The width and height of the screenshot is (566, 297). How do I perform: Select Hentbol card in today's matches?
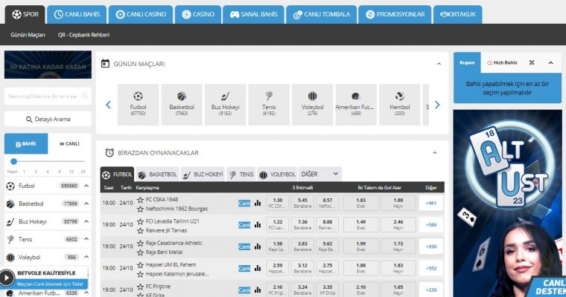point(400,105)
